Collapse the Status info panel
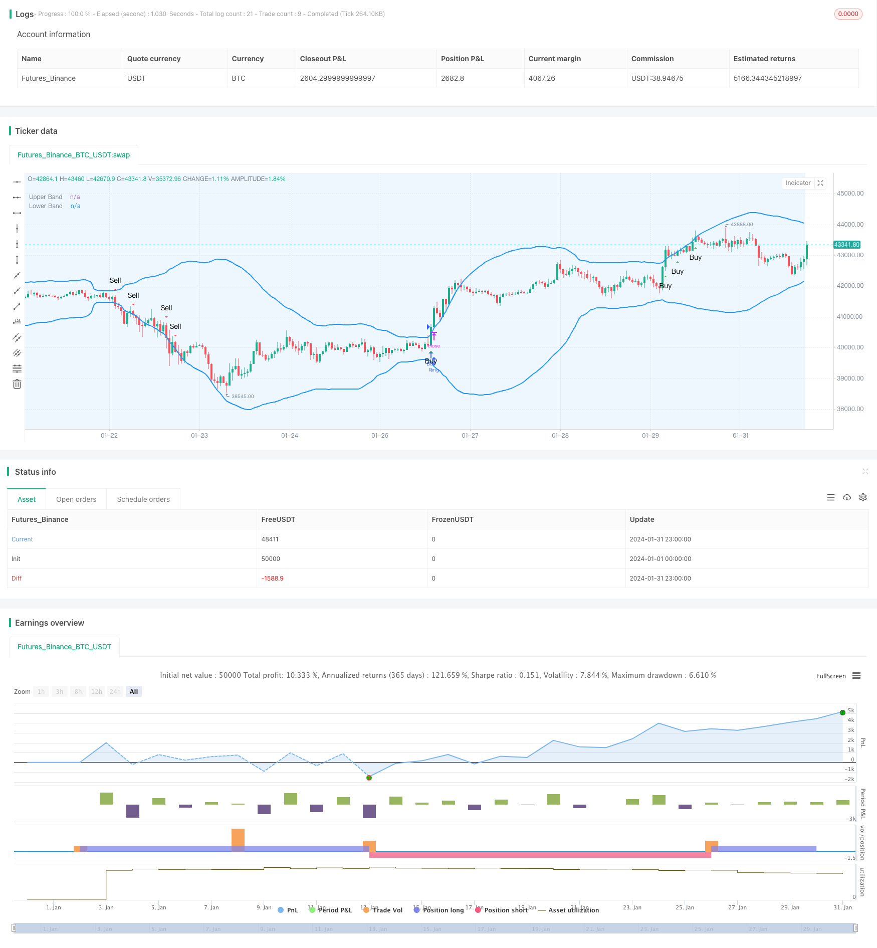 (865, 471)
